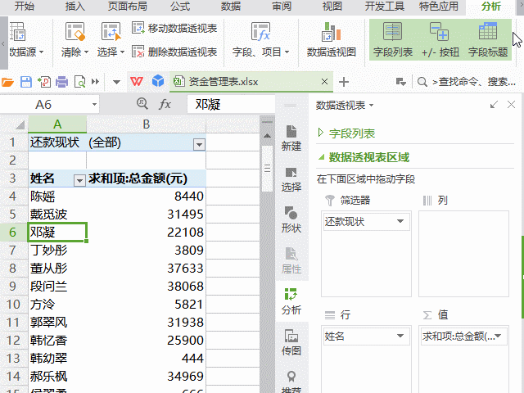
Task: Click the tab list toggle icon beside search
Action: pyautogui.click(x=400, y=82)
